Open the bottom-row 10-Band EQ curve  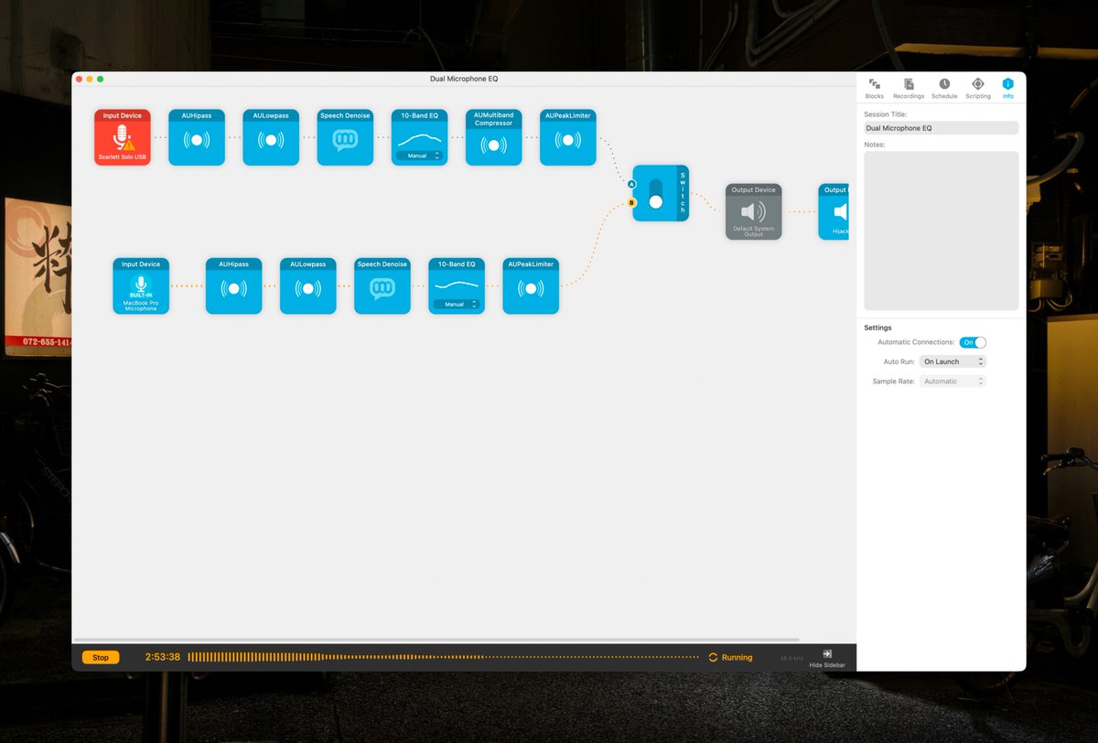457,285
